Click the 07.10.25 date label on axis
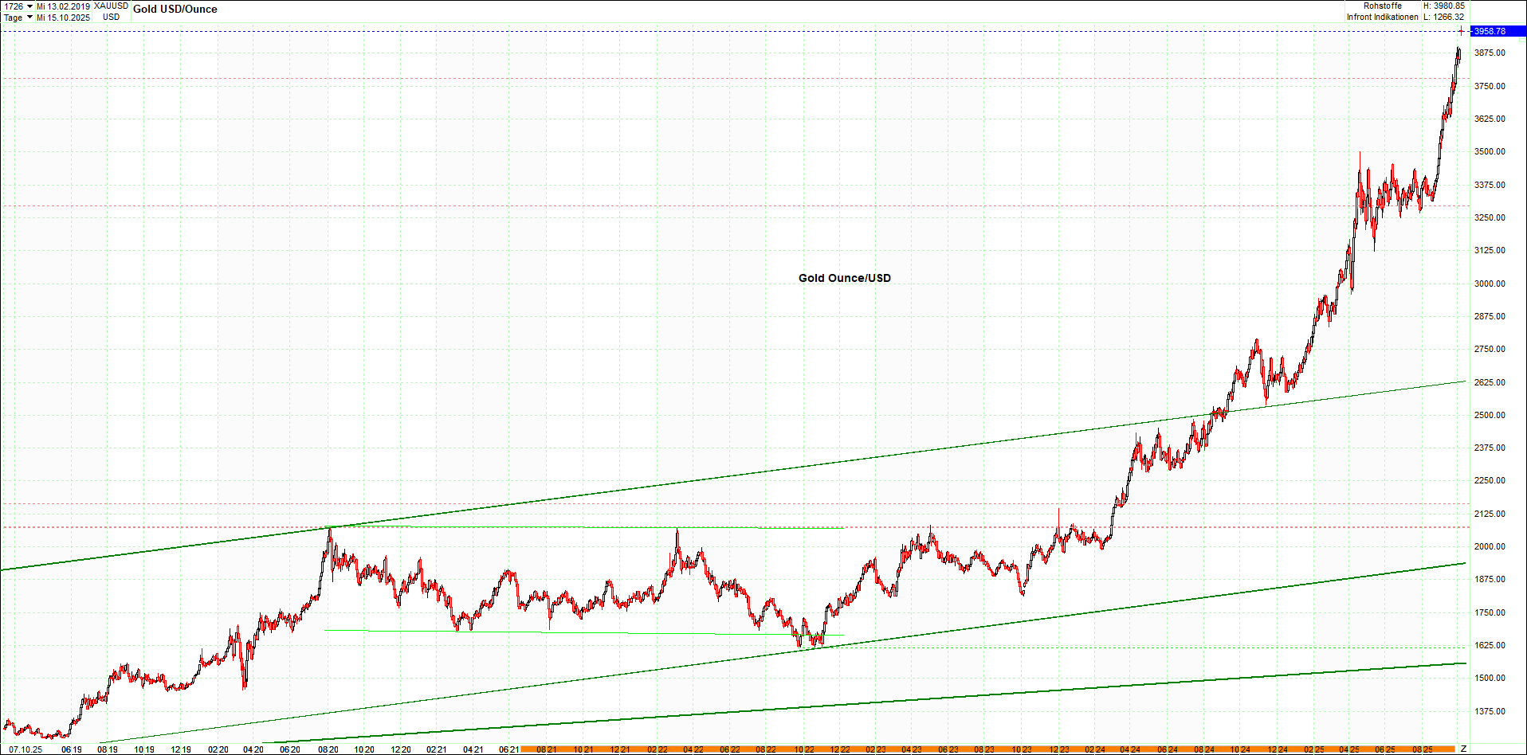 [x=25, y=749]
